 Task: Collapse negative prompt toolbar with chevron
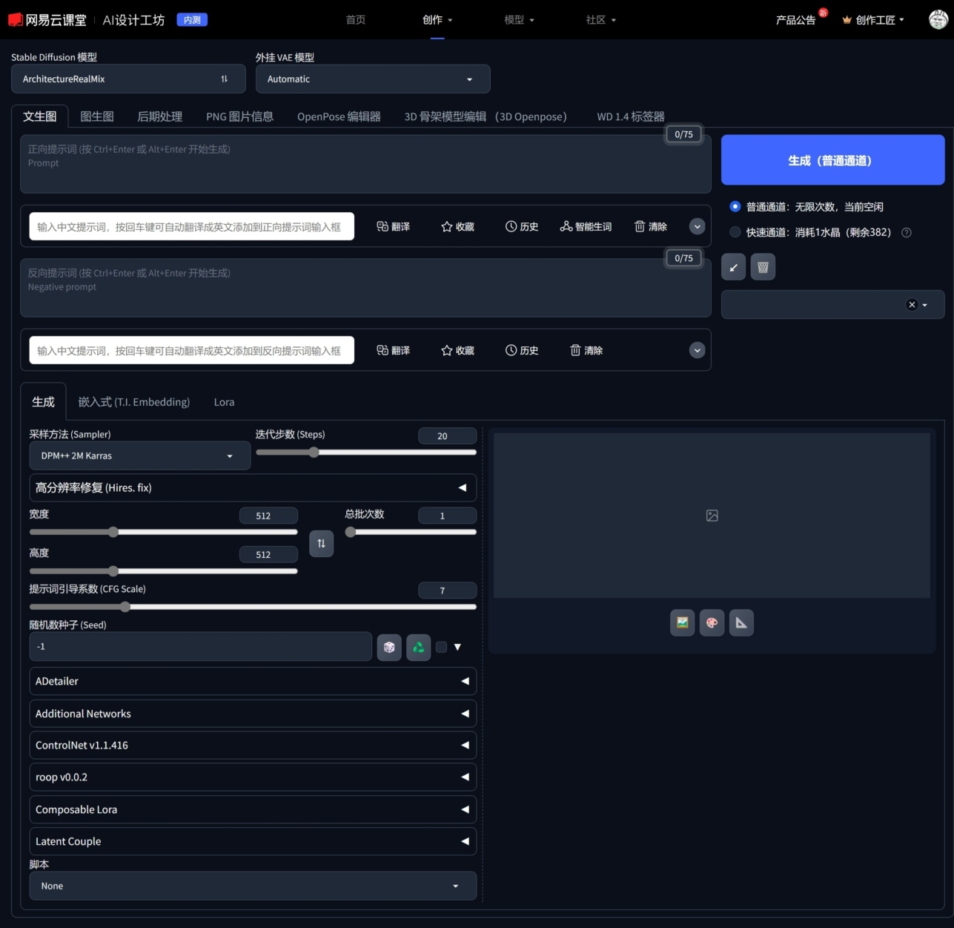(x=697, y=350)
